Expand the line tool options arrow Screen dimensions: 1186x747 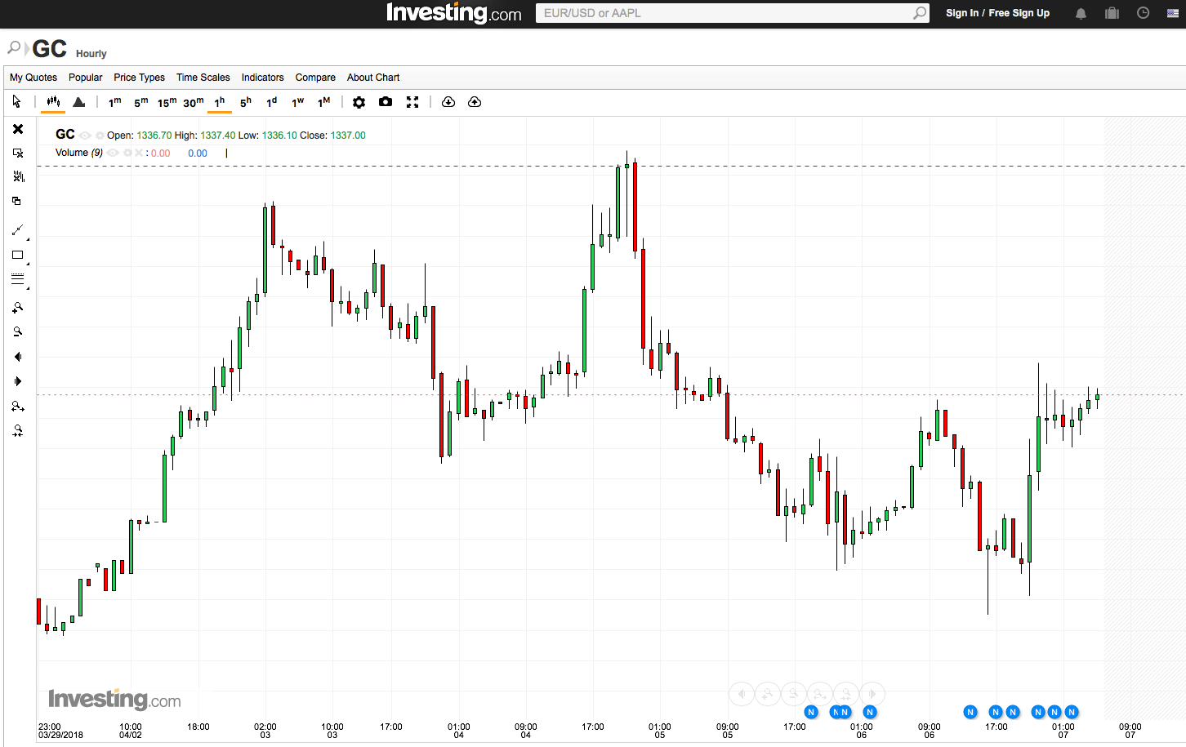click(28, 239)
